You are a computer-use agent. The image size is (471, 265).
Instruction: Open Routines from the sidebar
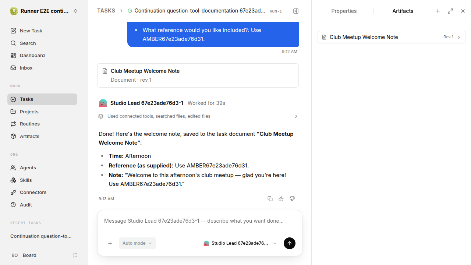[x=42, y=124]
